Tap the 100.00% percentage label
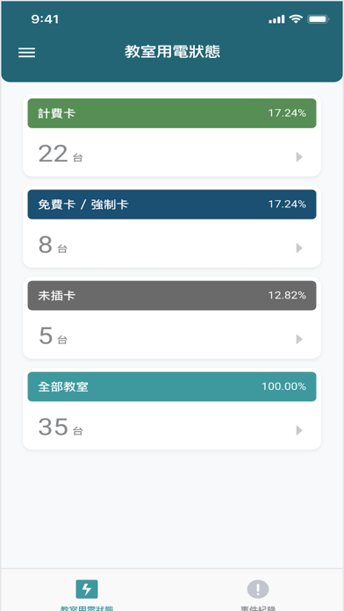The height and width of the screenshot is (611, 344). 283,386
